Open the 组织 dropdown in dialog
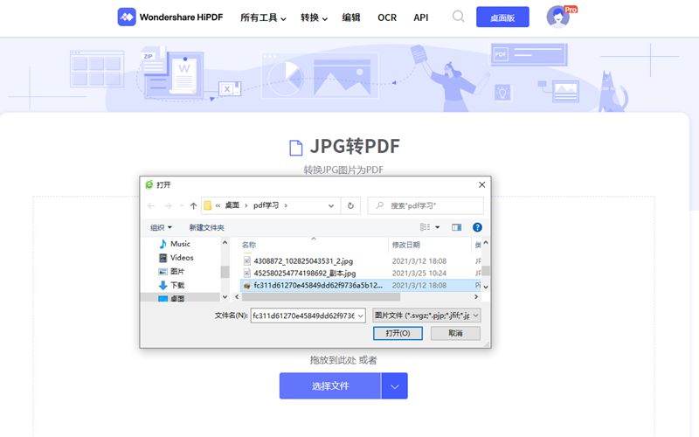 [160, 227]
